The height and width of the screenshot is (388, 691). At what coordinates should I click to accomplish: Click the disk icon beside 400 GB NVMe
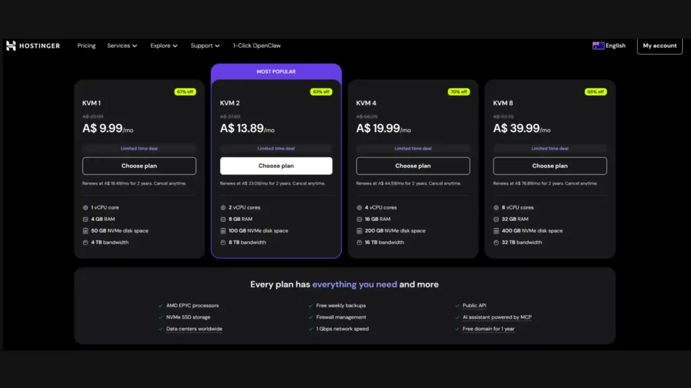[496, 231]
